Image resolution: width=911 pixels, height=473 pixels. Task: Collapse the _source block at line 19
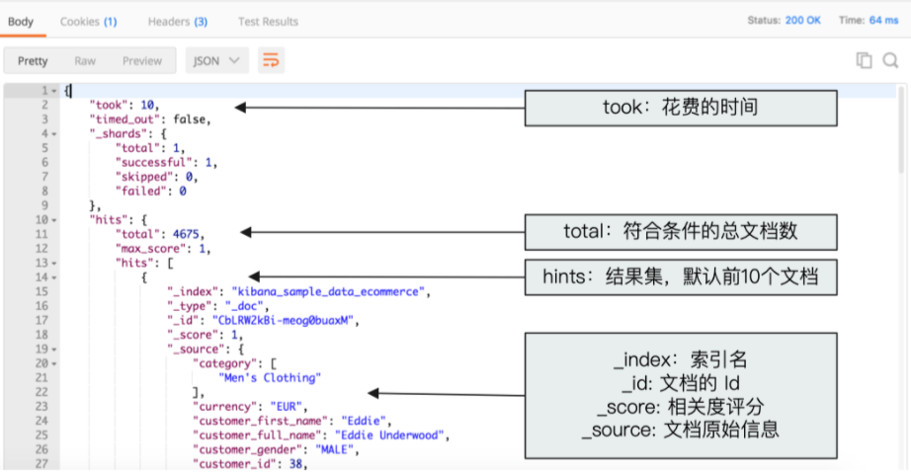click(x=54, y=350)
